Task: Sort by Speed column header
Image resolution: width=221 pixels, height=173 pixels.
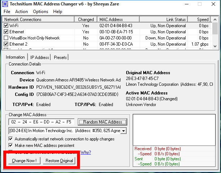Action: click(x=199, y=19)
